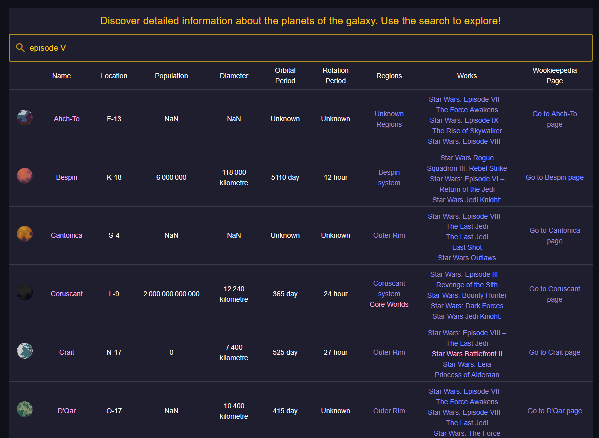Click the Bespin planet thumbnail

click(25, 176)
